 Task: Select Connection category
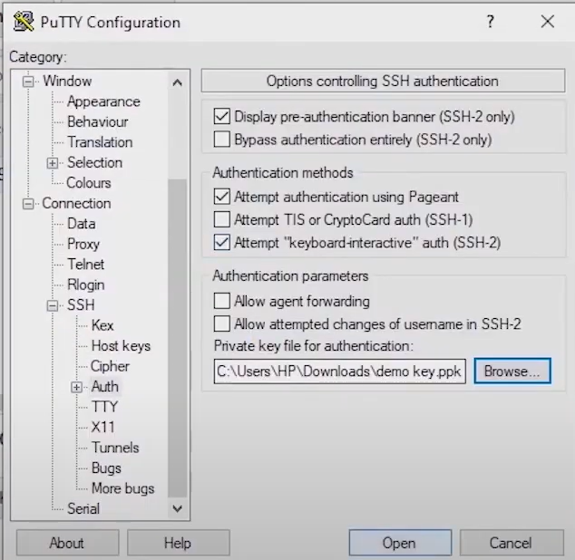76,203
